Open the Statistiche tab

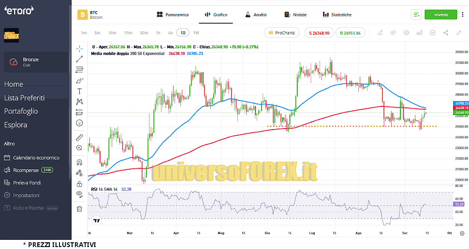[337, 15]
